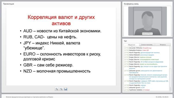The height and width of the screenshot is (98, 174).
Task: Select Alexander Mikhailov's chat message
Action: point(138,48)
